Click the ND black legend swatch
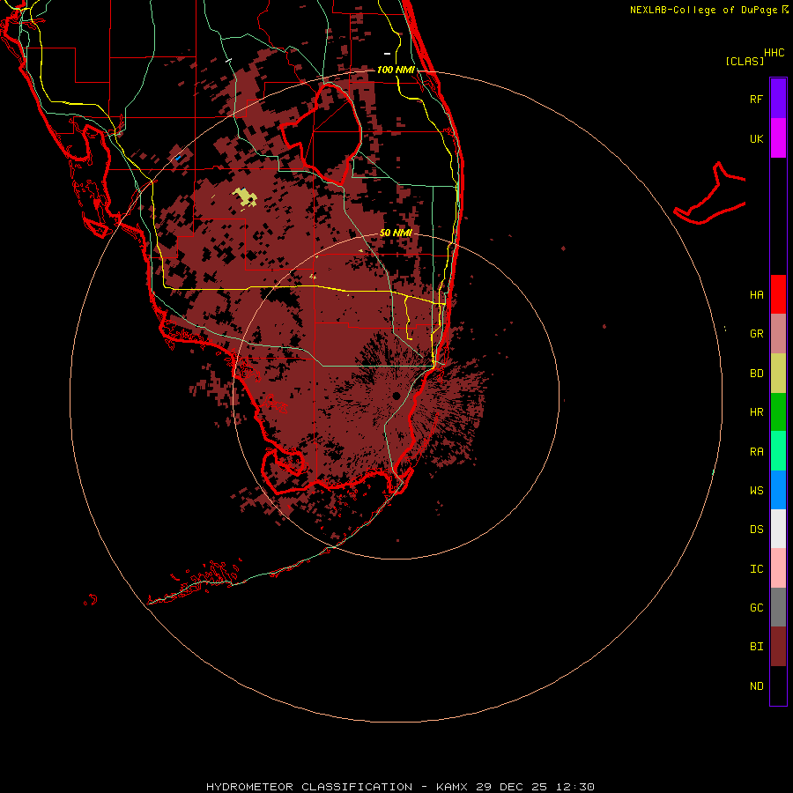 [778, 686]
